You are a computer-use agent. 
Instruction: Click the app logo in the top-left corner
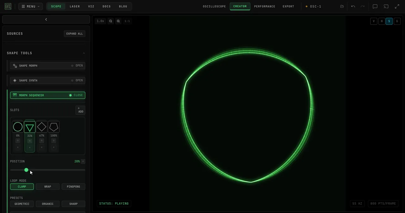coord(8,6)
